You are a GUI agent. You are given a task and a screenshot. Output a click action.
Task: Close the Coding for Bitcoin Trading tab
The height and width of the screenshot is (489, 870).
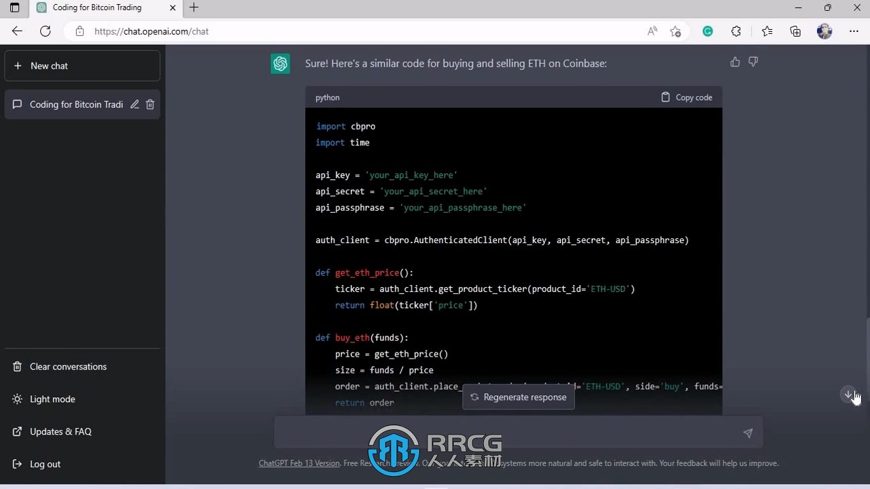point(173,7)
